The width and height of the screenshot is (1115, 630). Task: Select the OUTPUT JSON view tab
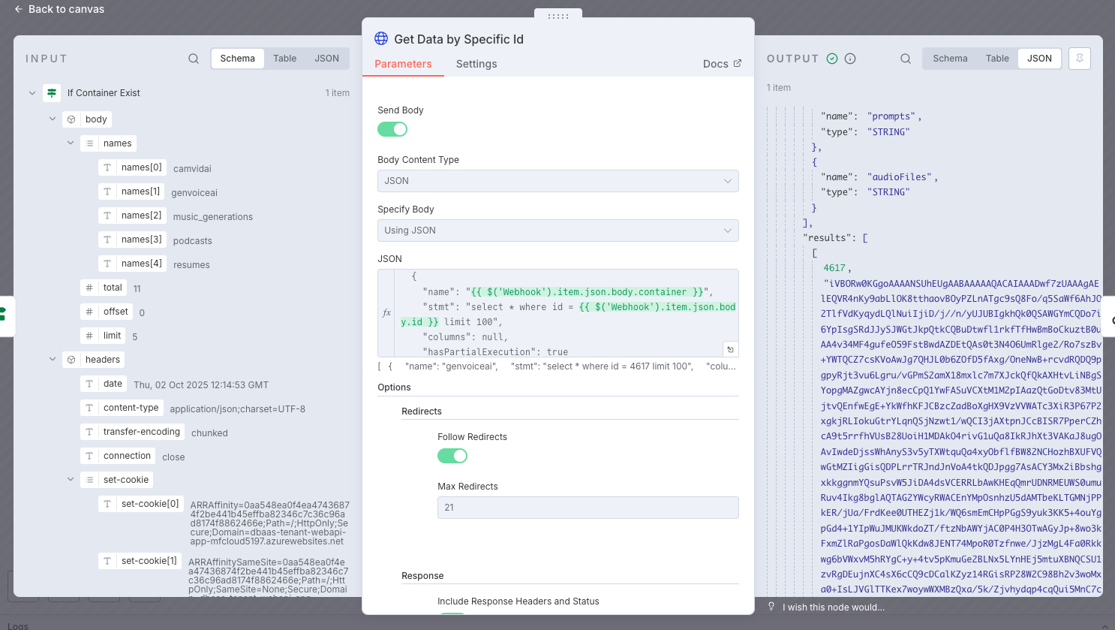click(x=1040, y=59)
